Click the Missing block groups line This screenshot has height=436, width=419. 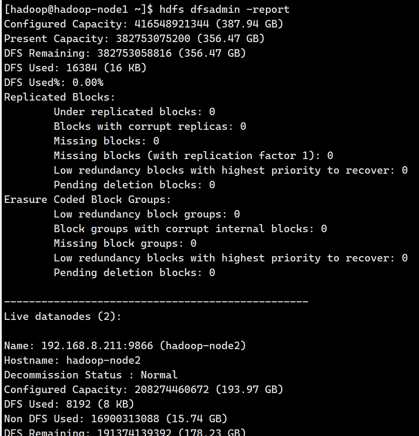click(125, 243)
